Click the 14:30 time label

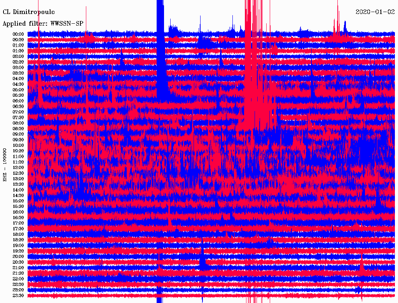[18, 195]
